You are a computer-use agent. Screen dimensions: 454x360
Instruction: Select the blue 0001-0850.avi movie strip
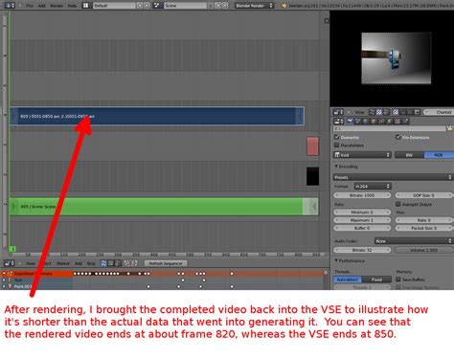(x=157, y=116)
